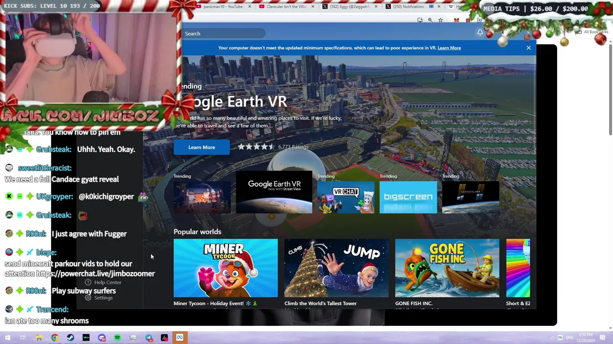Switch to the (182) Eggy browser tab
Image resolution: width=613 pixels, height=344 pixels.
[x=350, y=7]
